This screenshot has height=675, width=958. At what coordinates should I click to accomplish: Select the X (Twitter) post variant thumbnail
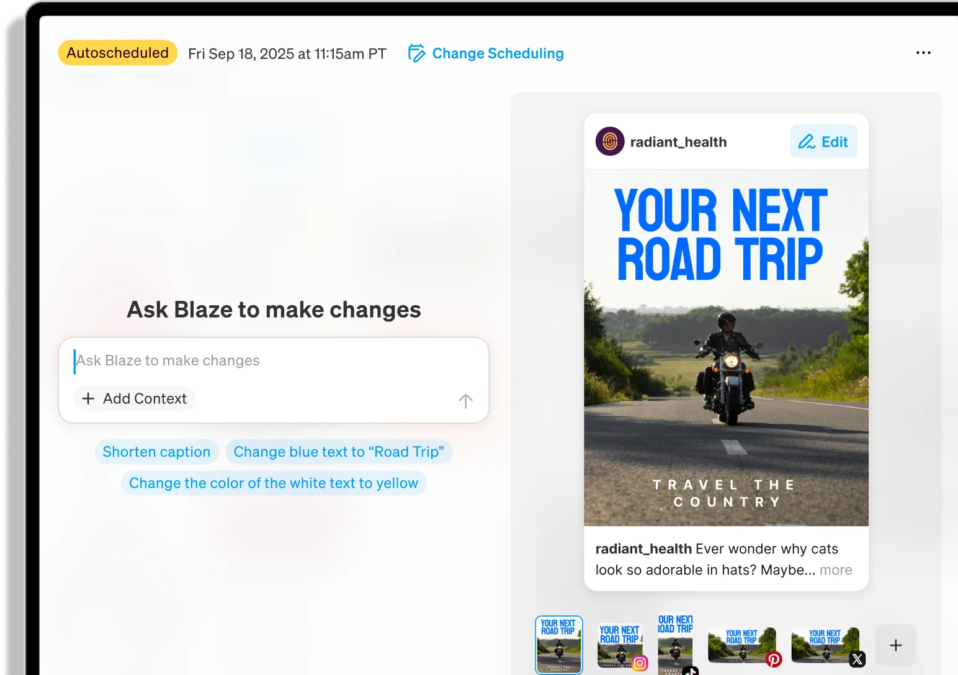point(826,646)
